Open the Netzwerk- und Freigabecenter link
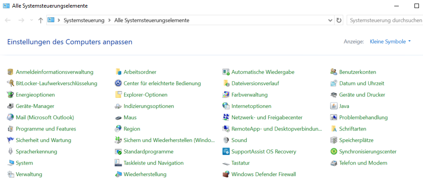This screenshot has width=423, height=191. [267, 117]
